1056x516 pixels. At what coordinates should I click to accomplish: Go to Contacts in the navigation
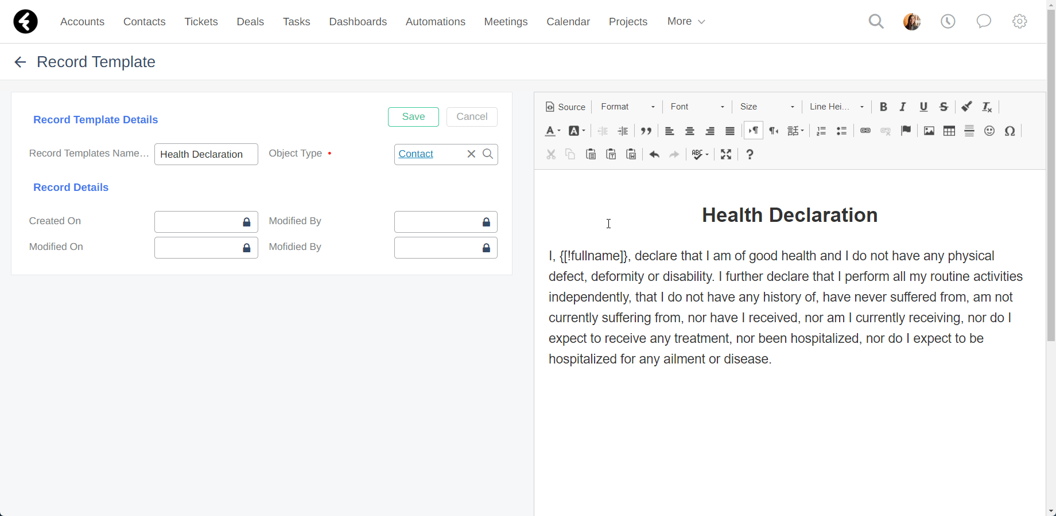point(144,21)
